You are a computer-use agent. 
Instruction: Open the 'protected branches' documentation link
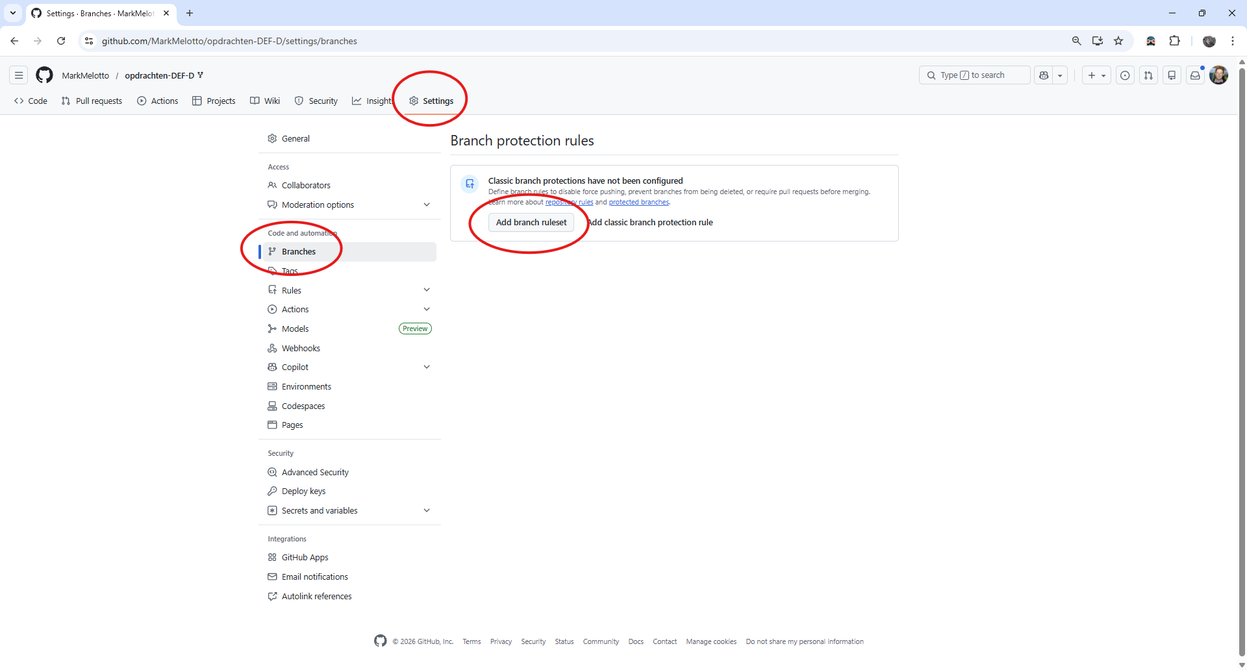pyautogui.click(x=638, y=202)
